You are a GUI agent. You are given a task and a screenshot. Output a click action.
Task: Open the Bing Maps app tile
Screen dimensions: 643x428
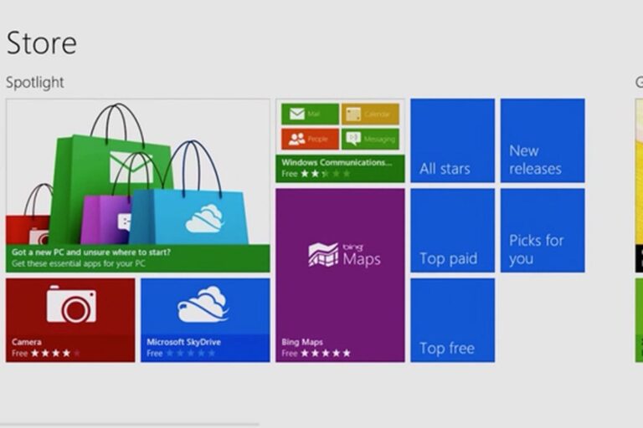(x=340, y=275)
